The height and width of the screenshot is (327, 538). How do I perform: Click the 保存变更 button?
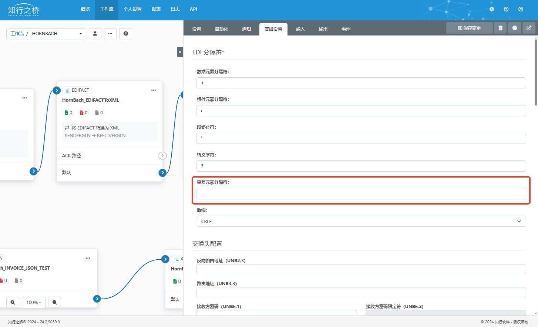[469, 28]
